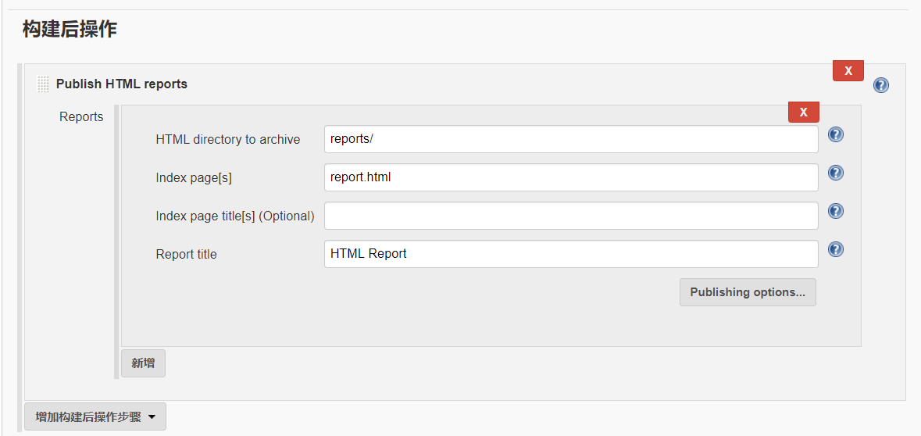Click the Index page title[s] (Optional) label
The height and width of the screenshot is (436, 921).
click(234, 216)
